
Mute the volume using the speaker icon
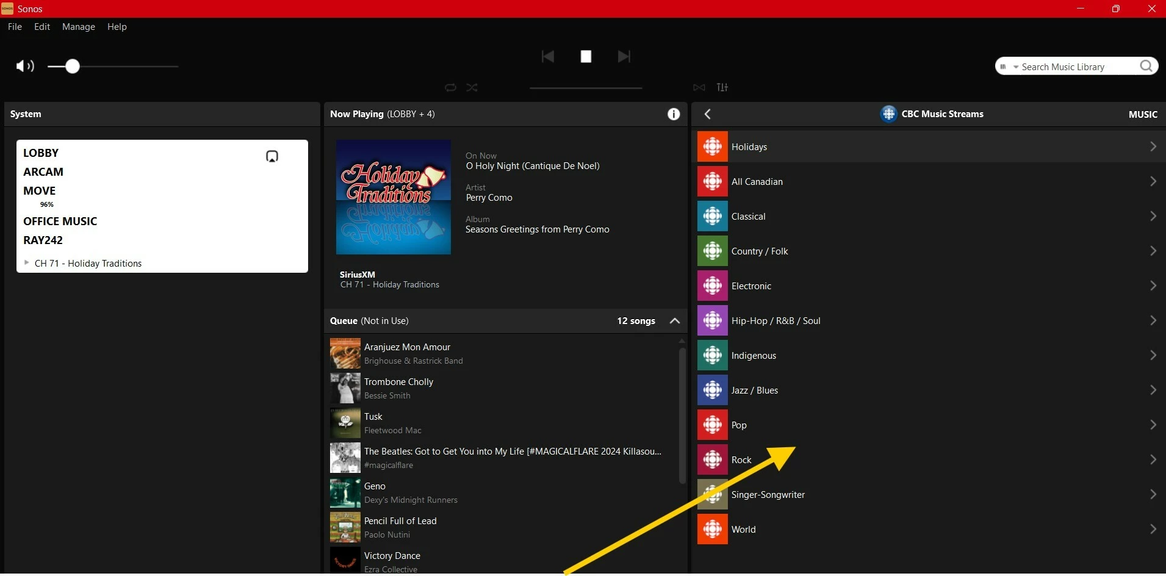click(x=24, y=66)
